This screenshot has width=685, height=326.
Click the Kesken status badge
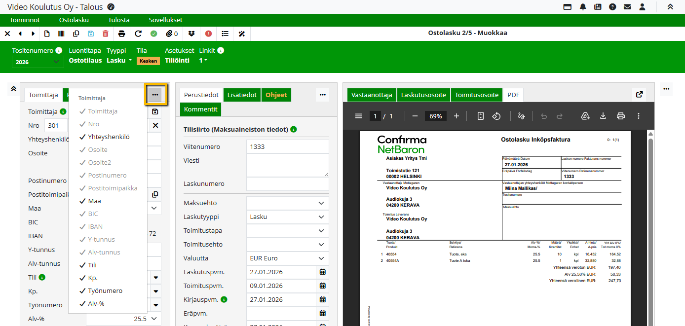tap(148, 61)
